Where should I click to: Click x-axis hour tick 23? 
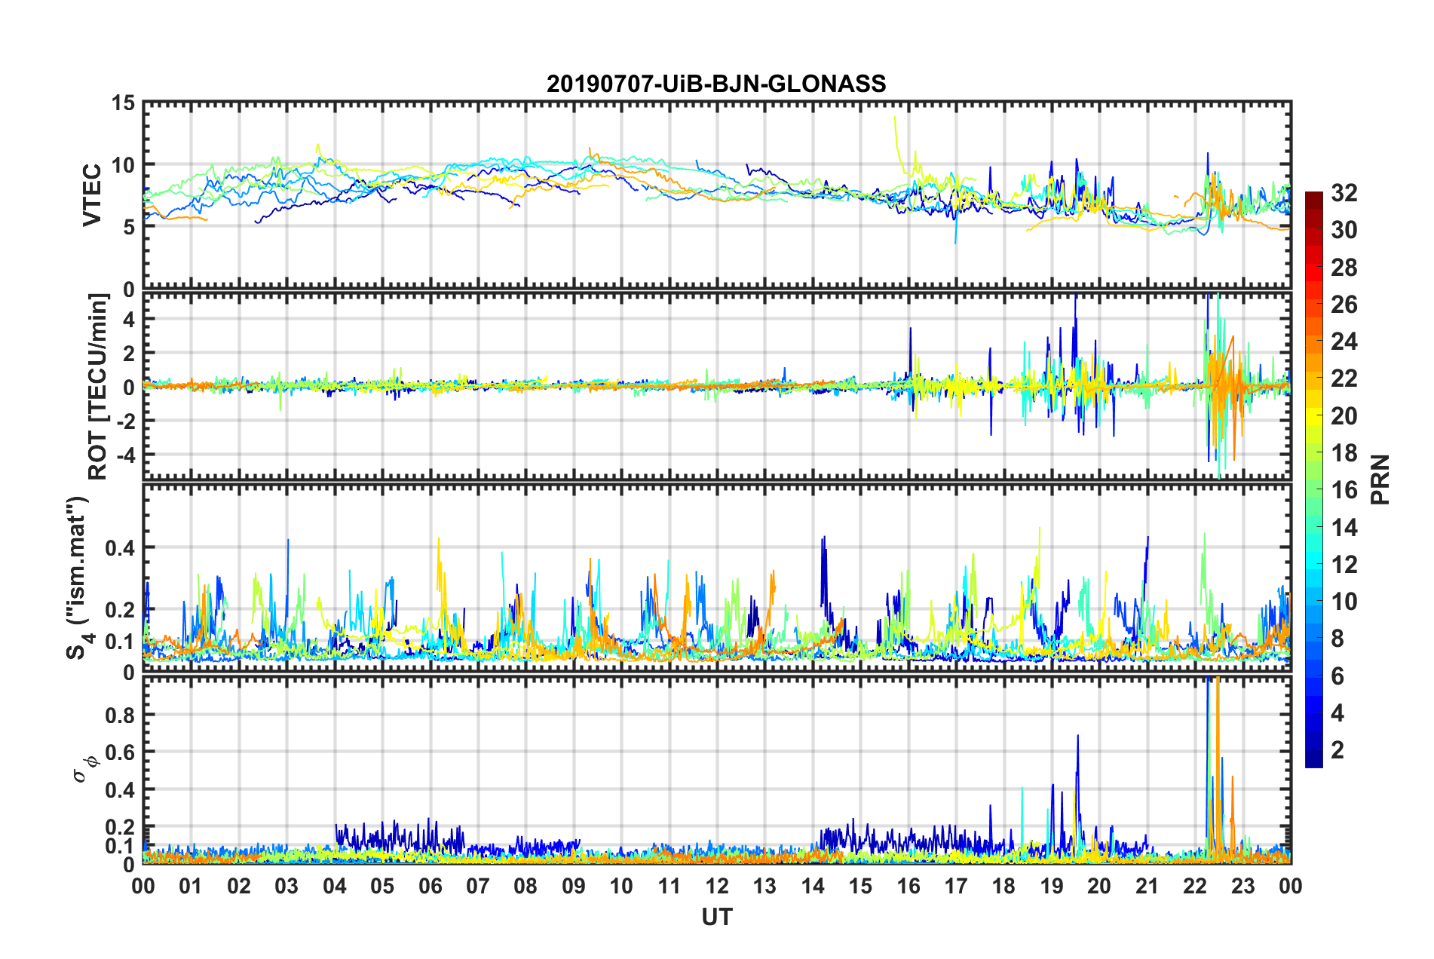coord(1242,886)
